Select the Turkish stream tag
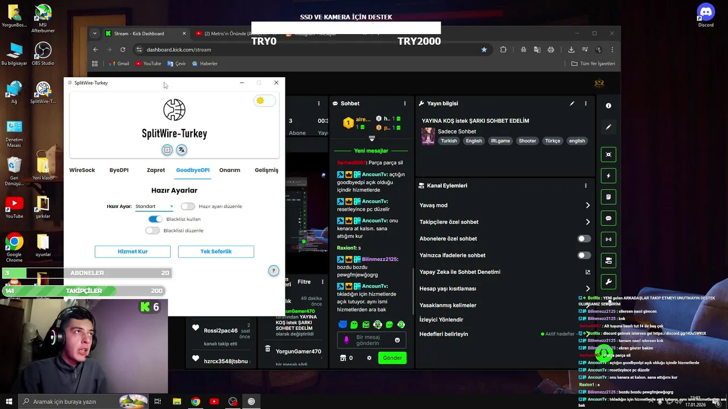This screenshot has width=728, height=409. click(x=449, y=141)
